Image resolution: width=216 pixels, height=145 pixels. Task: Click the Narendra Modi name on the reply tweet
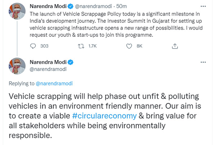[x=49, y=62]
